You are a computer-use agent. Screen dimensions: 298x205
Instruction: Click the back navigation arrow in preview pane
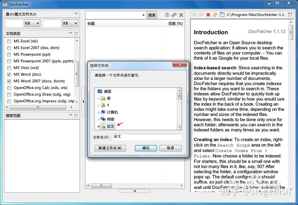194,14
